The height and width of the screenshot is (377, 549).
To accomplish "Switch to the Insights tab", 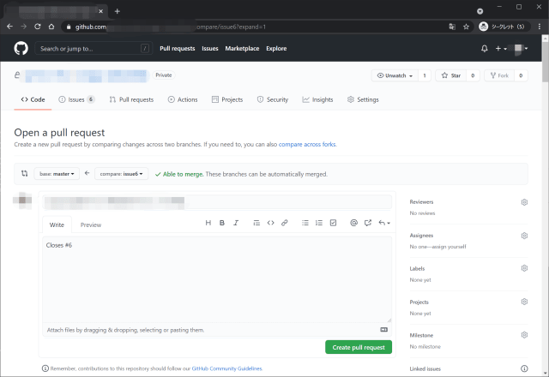I will 317,99.
